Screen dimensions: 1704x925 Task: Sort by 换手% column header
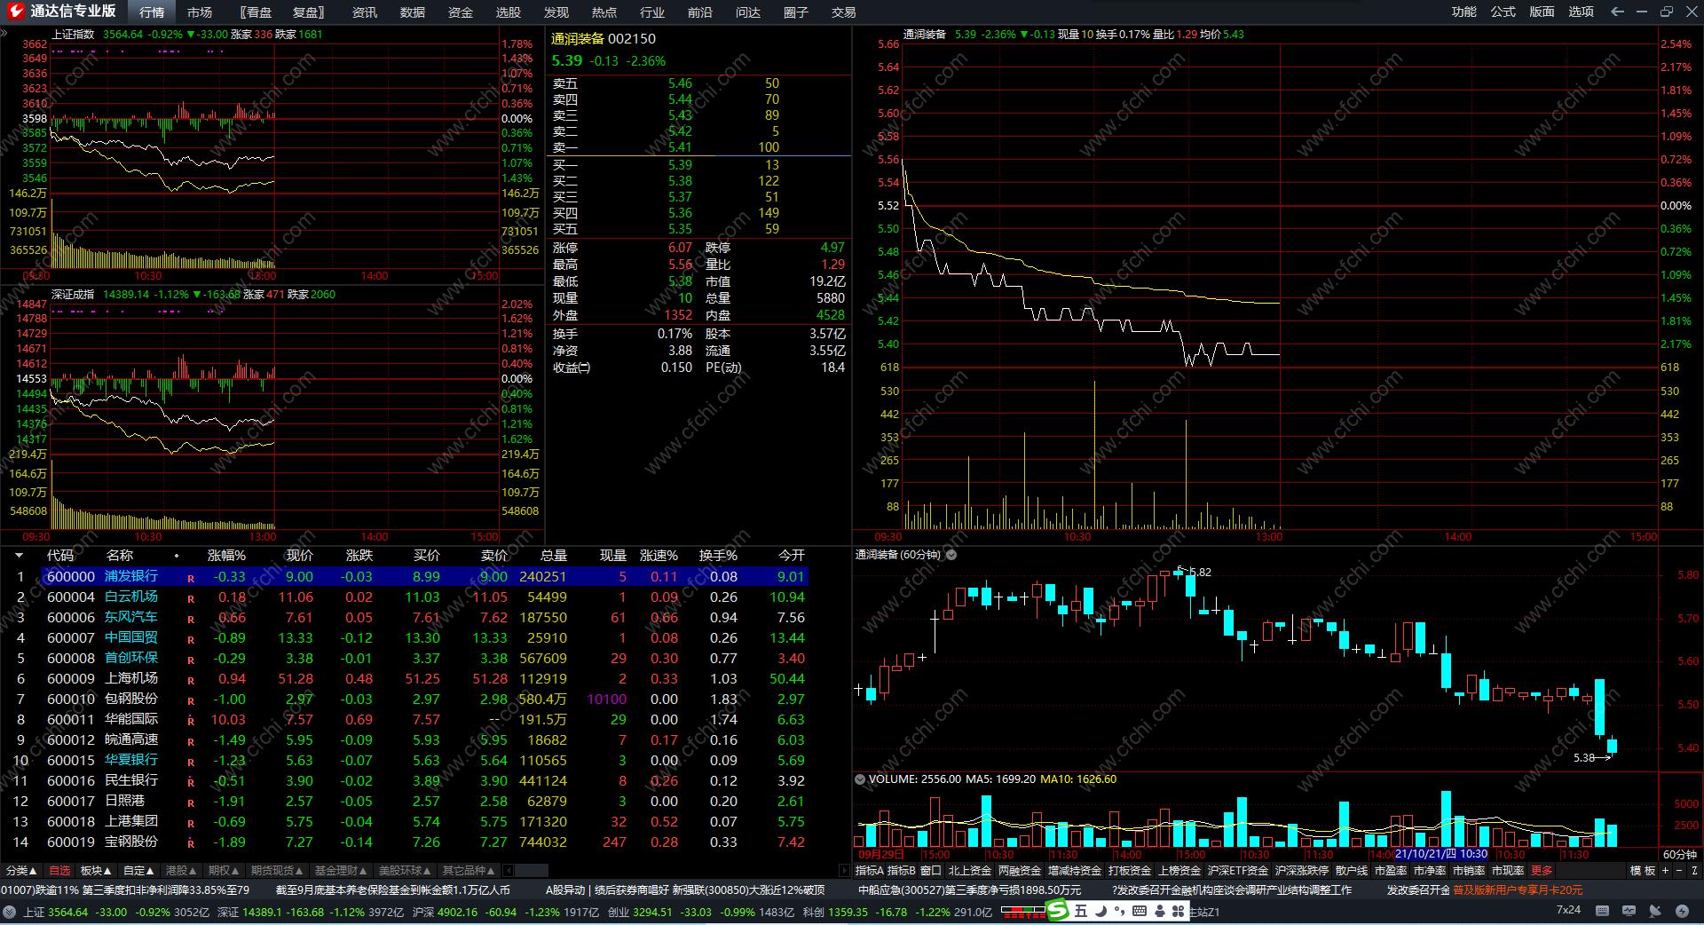(718, 556)
